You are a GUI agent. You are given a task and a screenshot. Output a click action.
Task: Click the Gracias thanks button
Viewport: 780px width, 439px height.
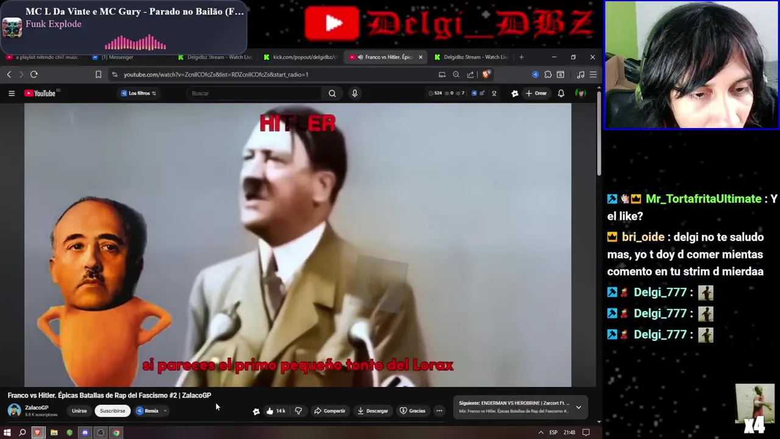click(x=413, y=411)
